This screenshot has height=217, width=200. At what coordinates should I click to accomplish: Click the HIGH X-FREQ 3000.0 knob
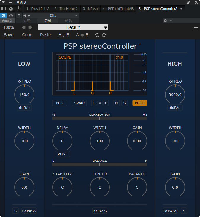point(175,95)
